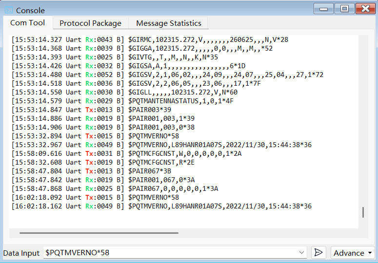Screen dimensions: 378x263
Task: Open the Protocol Package tab
Action: pyautogui.click(x=90, y=23)
